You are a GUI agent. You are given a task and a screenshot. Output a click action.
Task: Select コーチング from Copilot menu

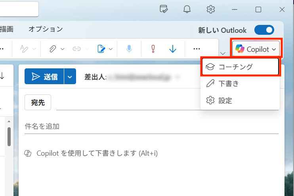[240, 66]
